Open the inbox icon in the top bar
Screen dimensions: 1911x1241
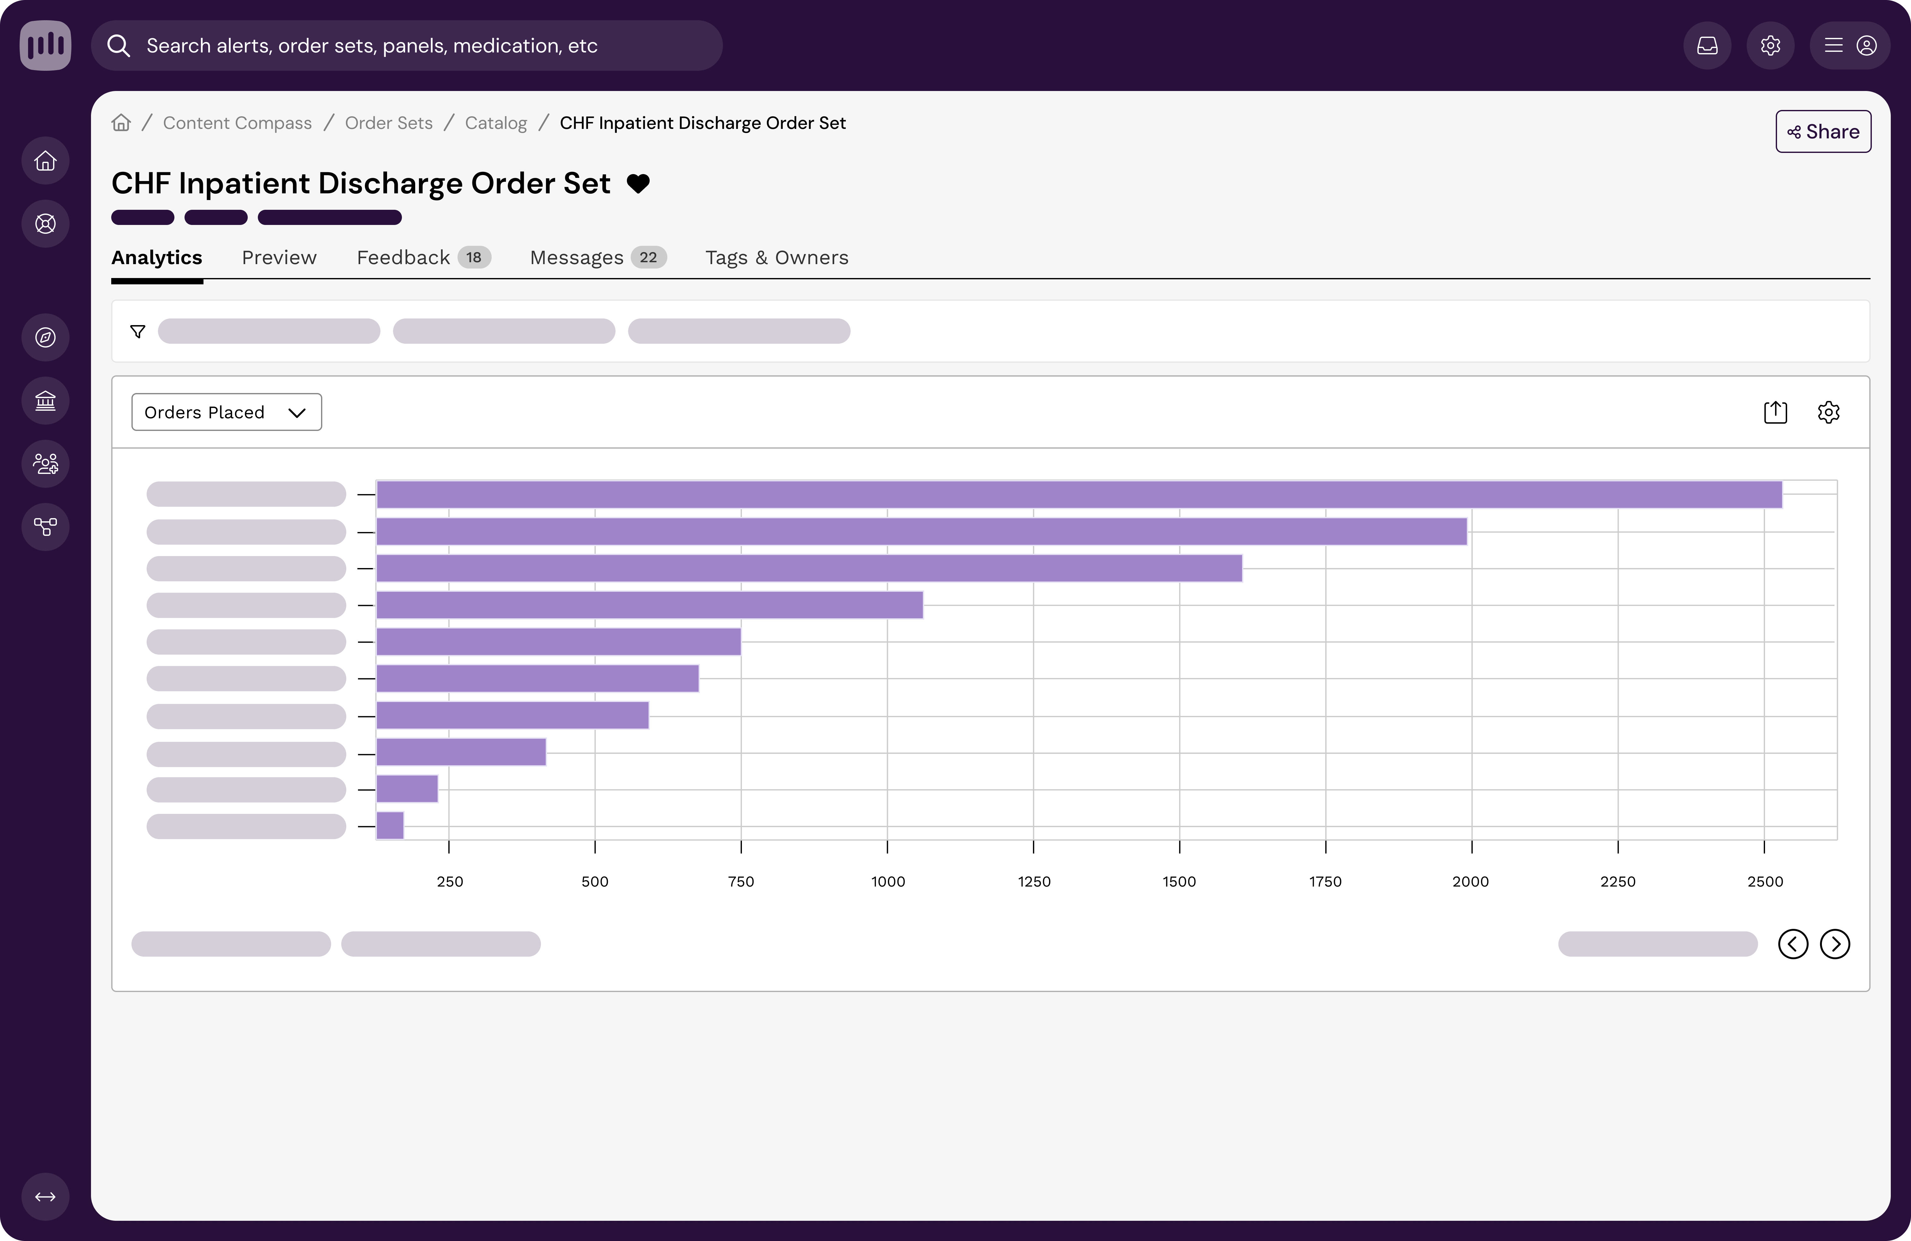tap(1707, 46)
